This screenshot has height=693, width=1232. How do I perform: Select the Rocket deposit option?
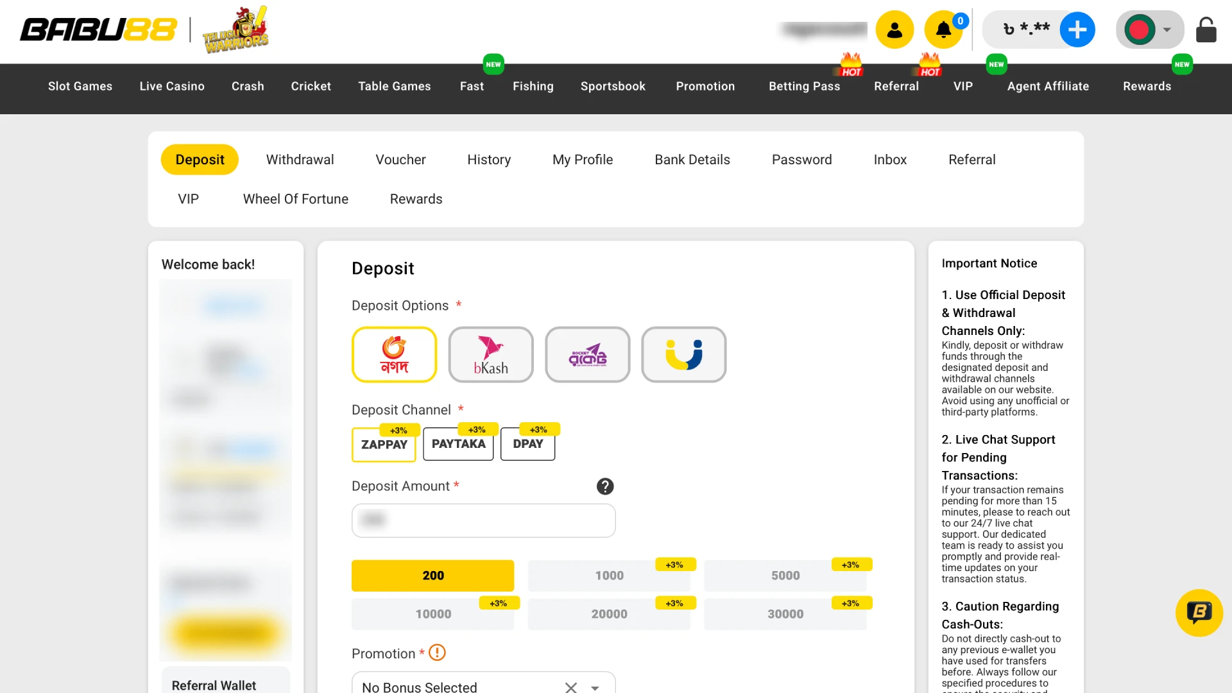587,355
